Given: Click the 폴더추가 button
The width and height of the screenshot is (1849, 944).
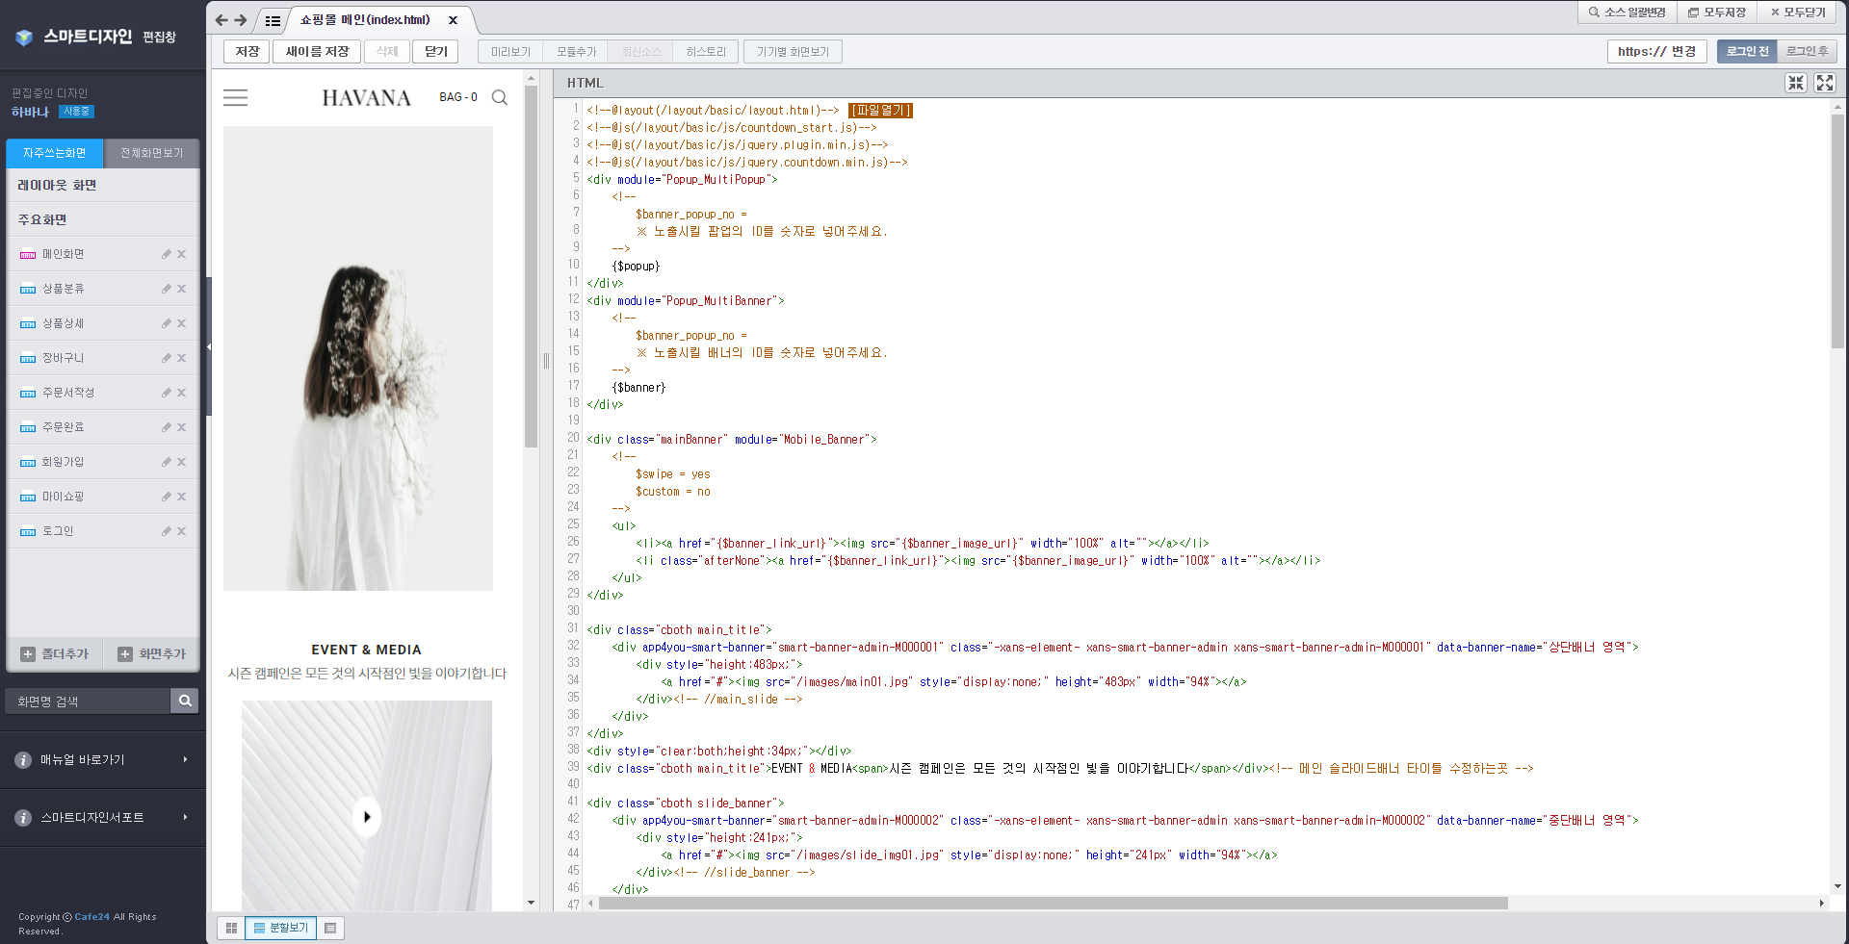Looking at the screenshot, I should [x=55, y=654].
